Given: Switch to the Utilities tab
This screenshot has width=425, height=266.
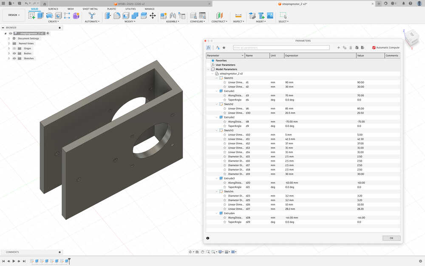Looking at the screenshot, I should [130, 9].
